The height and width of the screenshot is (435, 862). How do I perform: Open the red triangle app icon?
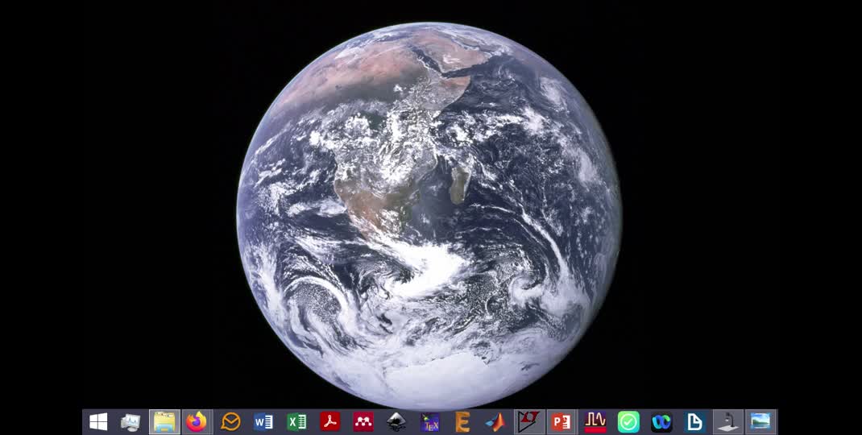pos(528,422)
